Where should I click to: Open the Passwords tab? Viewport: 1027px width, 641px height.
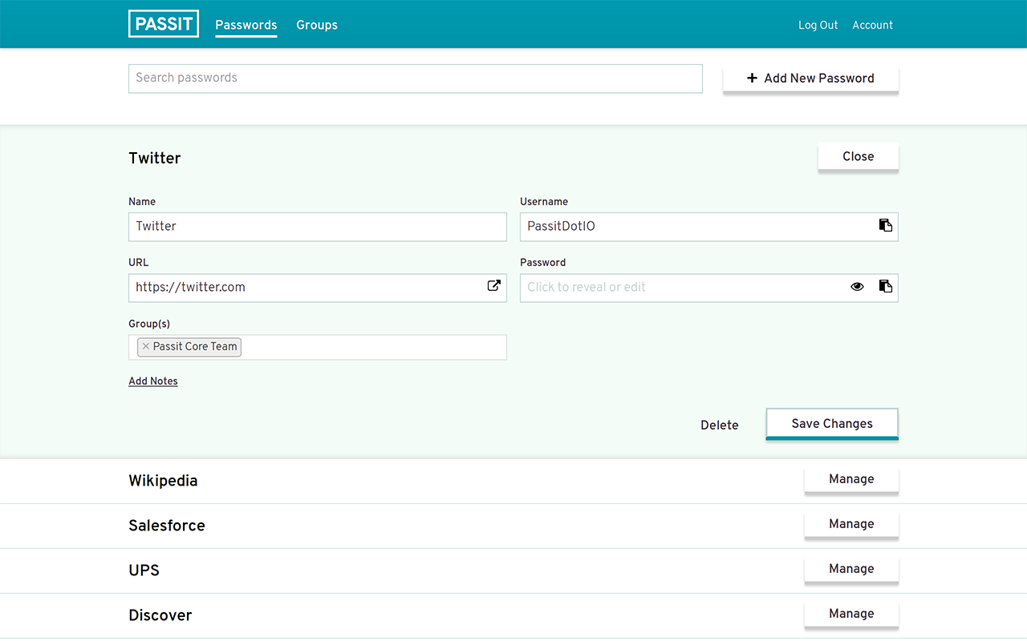pyautogui.click(x=246, y=25)
